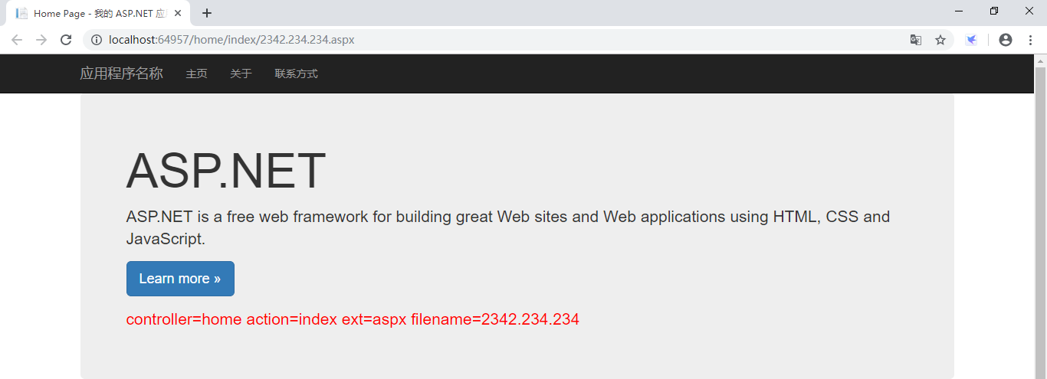The image size is (1047, 379).
Task: Open the 联系方式 navigation item
Action: pos(297,74)
